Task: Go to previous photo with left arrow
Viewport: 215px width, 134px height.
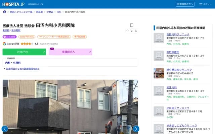Action: coord(5,129)
